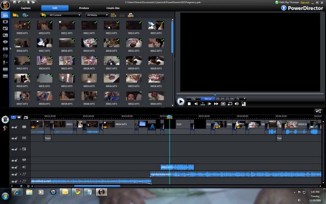Switch preview to Clip mode
The image size is (326, 204).
[x=193, y=98]
